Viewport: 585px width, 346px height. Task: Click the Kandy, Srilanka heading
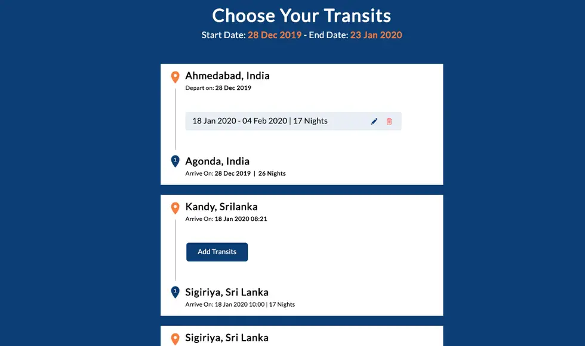click(x=221, y=207)
